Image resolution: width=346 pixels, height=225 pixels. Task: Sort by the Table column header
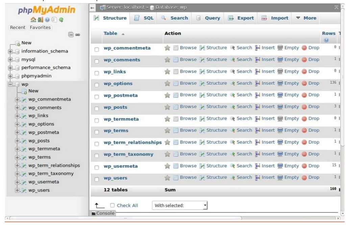[x=110, y=33]
